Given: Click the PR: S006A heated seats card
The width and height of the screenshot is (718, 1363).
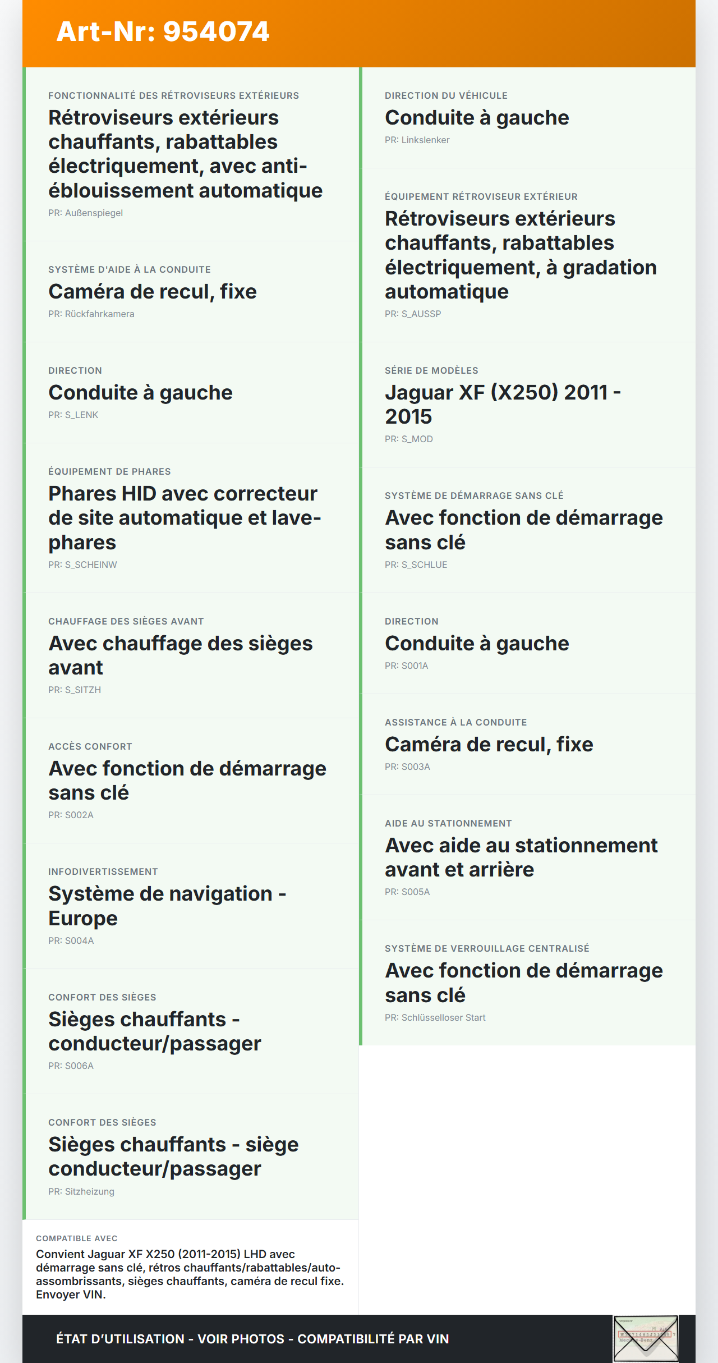Looking at the screenshot, I should (x=191, y=1031).
